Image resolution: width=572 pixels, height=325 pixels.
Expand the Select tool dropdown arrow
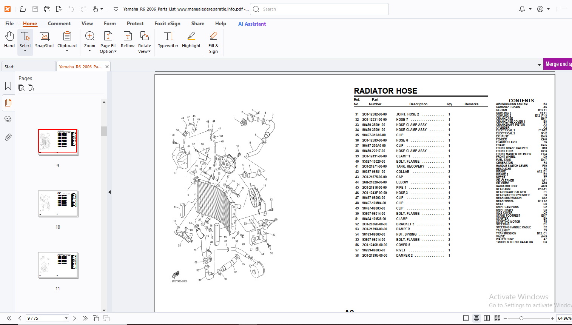25,51
